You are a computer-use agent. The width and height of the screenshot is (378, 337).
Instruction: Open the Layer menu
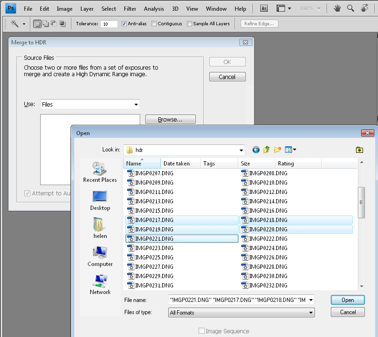[x=87, y=9]
